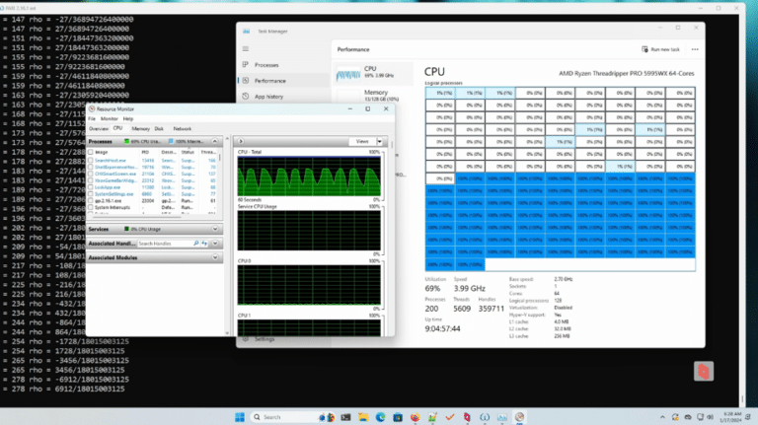758x425 pixels.
Task: Check the select-all Image checkbox
Action: pos(91,152)
